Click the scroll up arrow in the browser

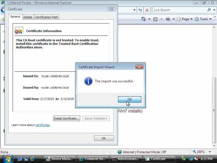(214, 27)
